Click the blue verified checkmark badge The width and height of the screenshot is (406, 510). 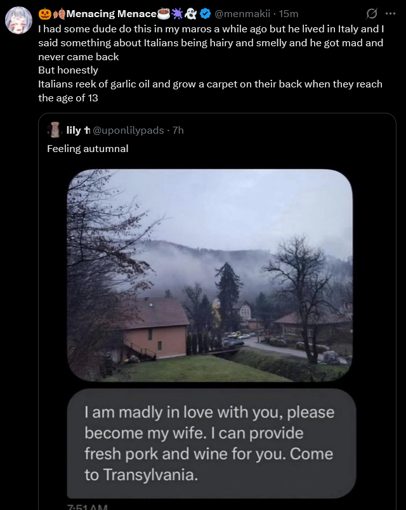click(205, 14)
